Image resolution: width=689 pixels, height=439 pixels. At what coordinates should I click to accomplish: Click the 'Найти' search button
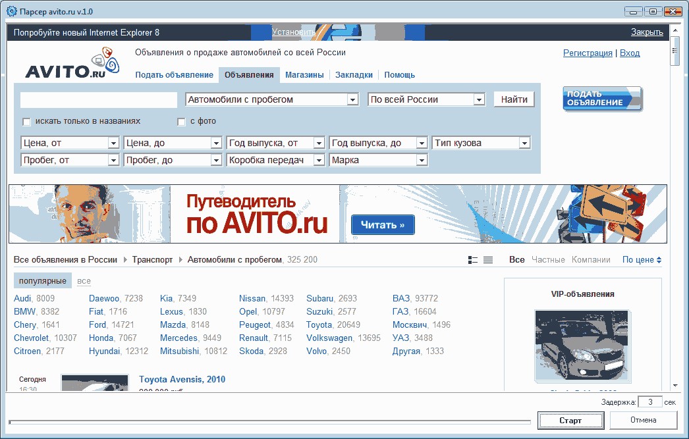pyautogui.click(x=514, y=99)
